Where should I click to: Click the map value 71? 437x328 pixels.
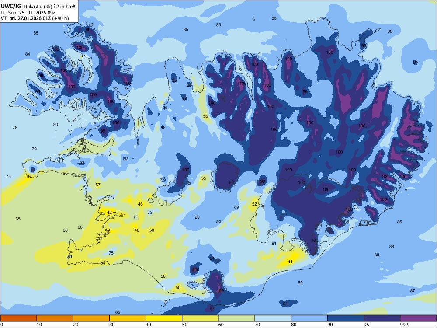pyautogui.click(x=135, y=217)
